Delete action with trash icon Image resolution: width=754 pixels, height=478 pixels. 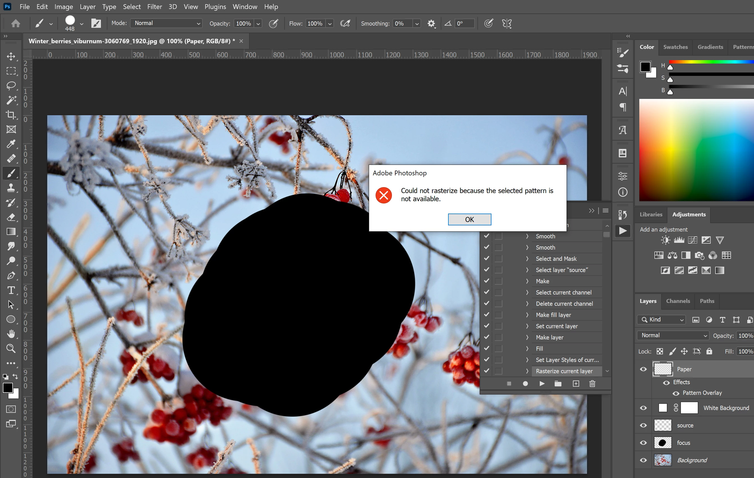tap(592, 384)
